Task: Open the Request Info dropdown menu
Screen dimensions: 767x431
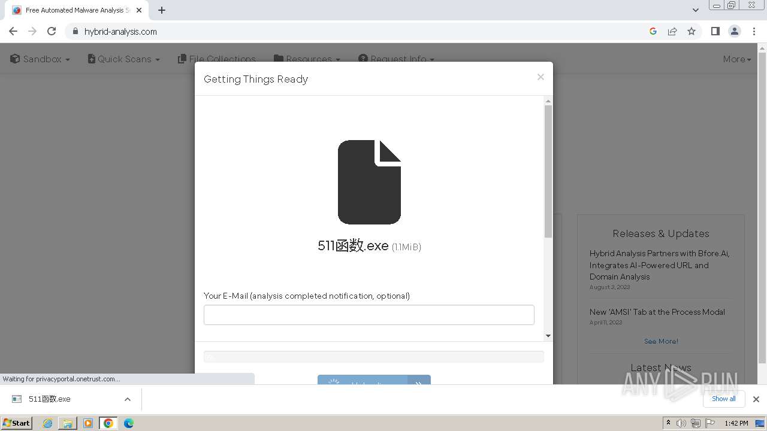Action: (x=396, y=59)
